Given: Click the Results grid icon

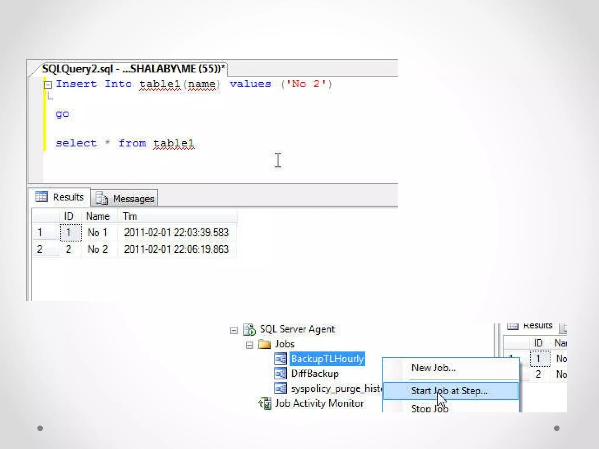Looking at the screenshot, I should [41, 197].
